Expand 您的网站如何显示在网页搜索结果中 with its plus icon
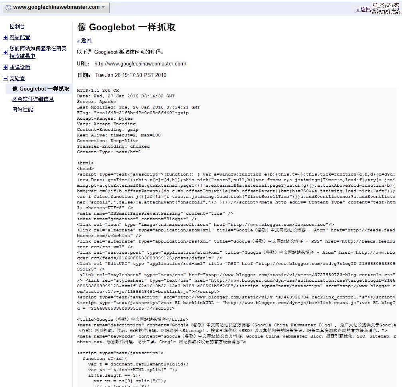The height and width of the screenshot is (387, 403). coord(5,52)
